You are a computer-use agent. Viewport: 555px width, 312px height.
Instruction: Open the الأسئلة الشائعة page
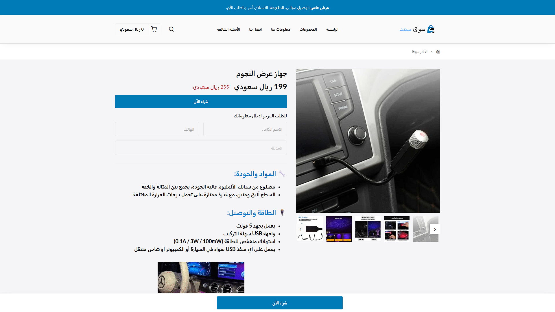[228, 29]
